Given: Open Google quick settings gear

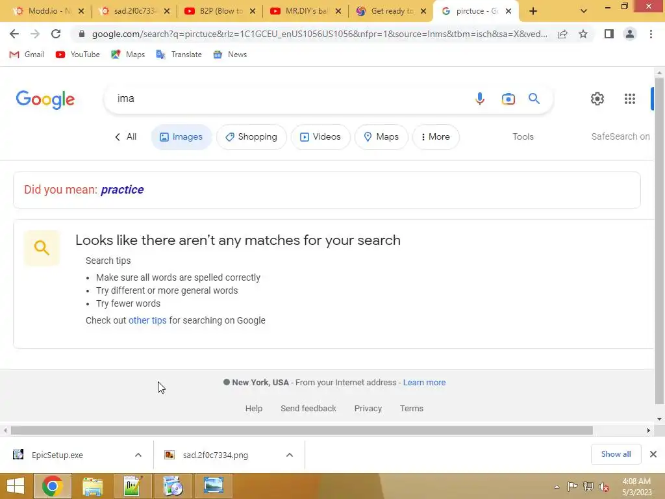Looking at the screenshot, I should coord(597,99).
